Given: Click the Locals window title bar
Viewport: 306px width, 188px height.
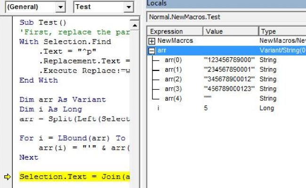Looking at the screenshot, I should coord(226,3).
